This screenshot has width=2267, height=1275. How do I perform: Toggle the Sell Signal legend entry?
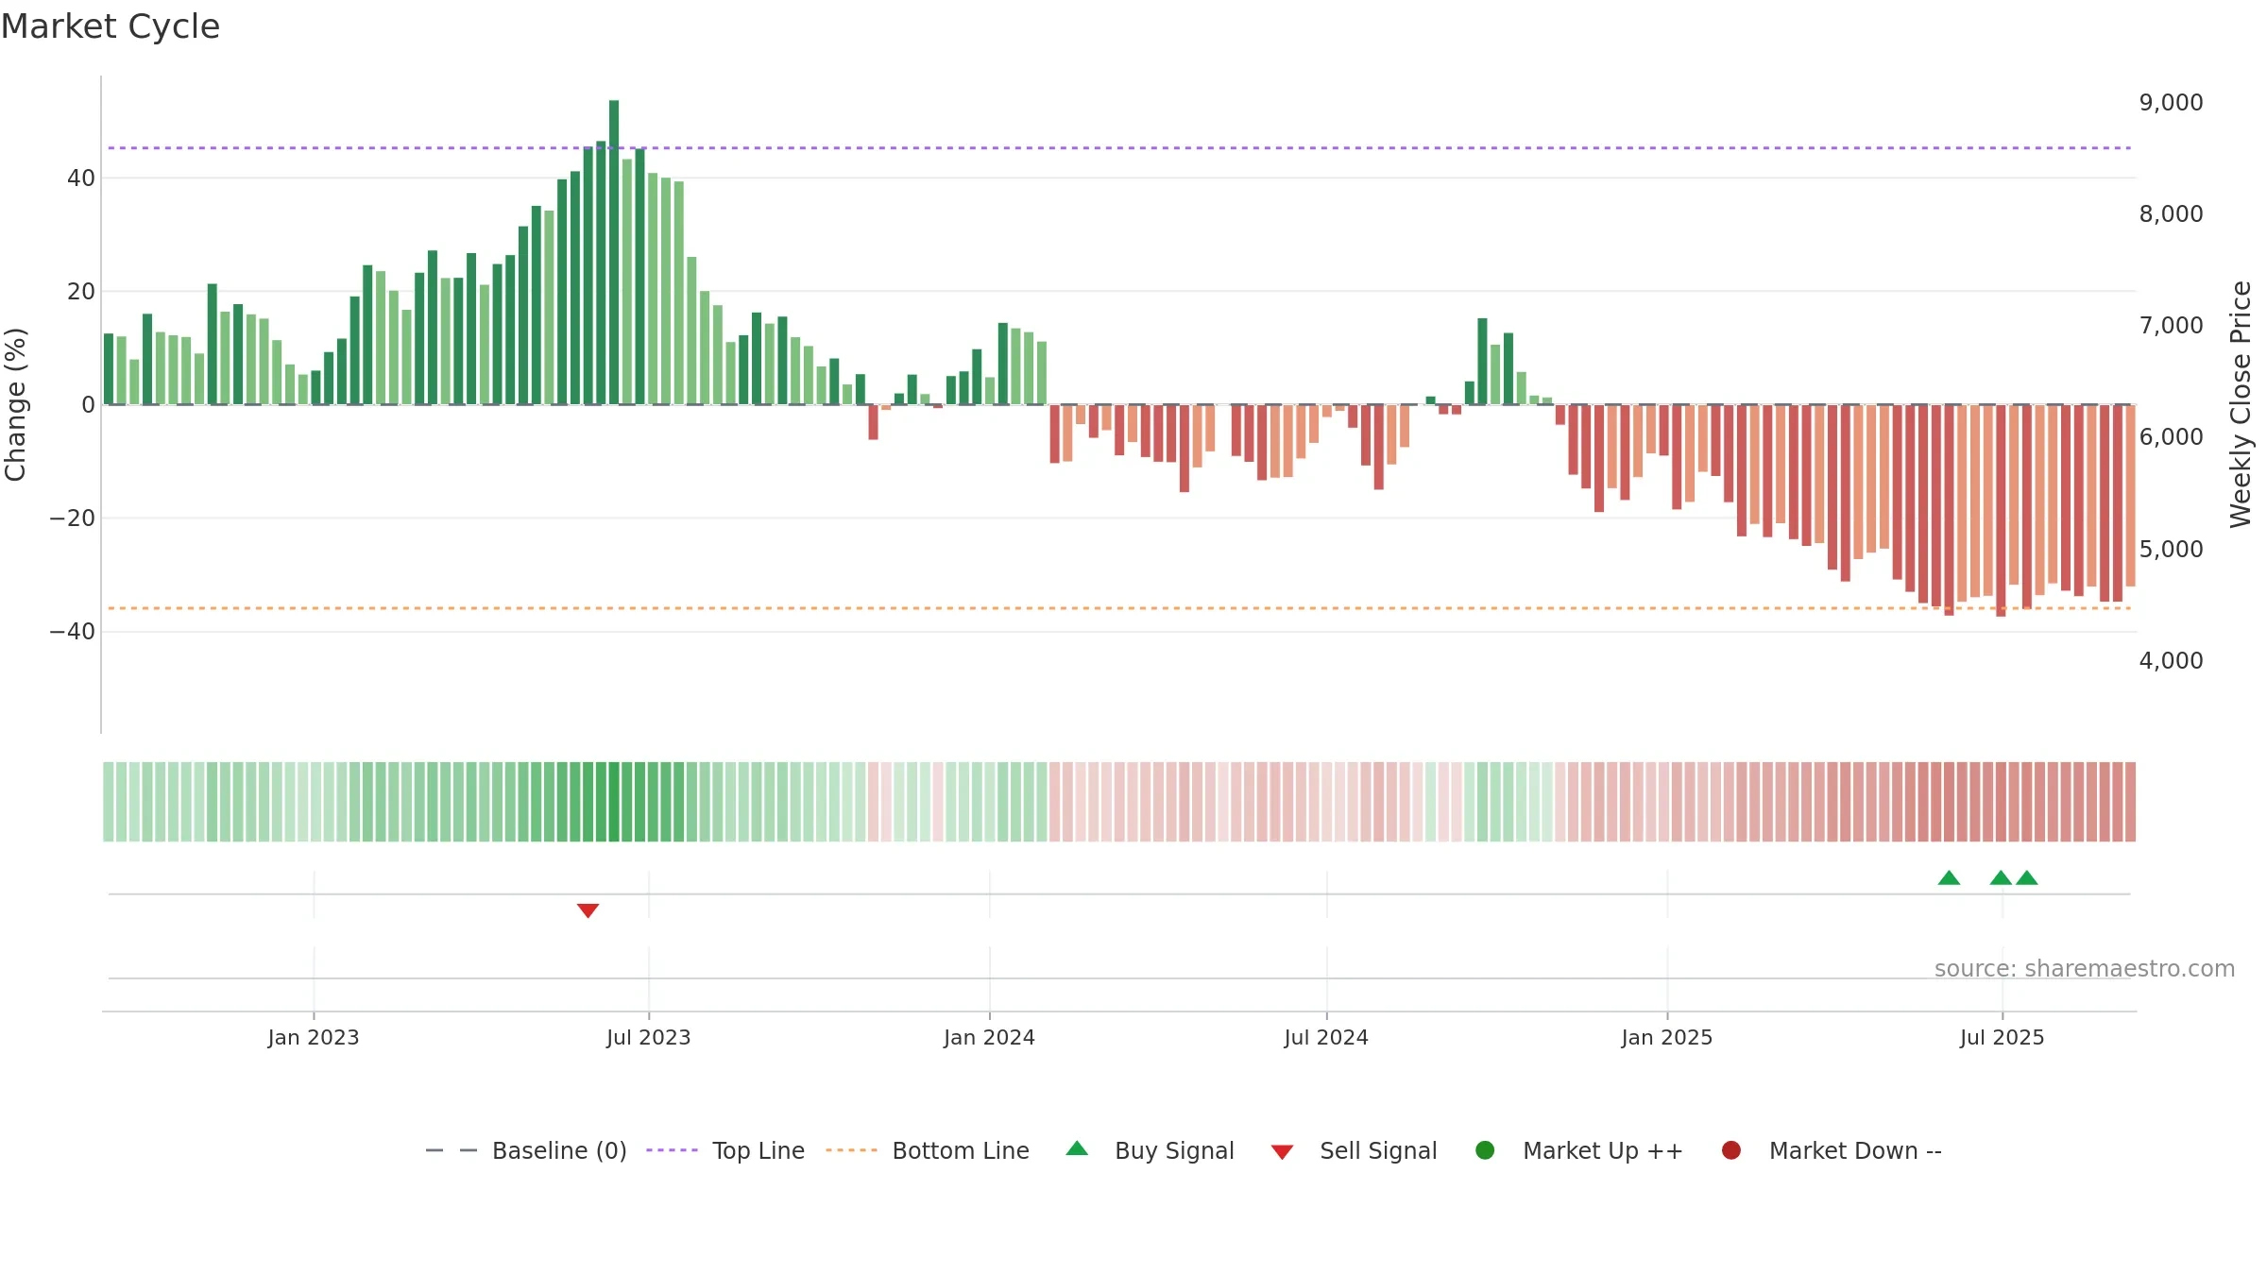[x=1354, y=1150]
